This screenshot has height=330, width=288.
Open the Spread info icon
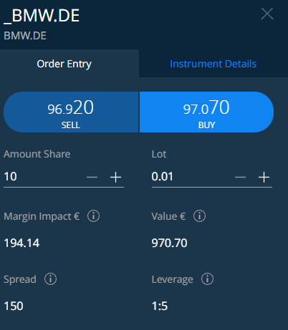tap(50, 279)
